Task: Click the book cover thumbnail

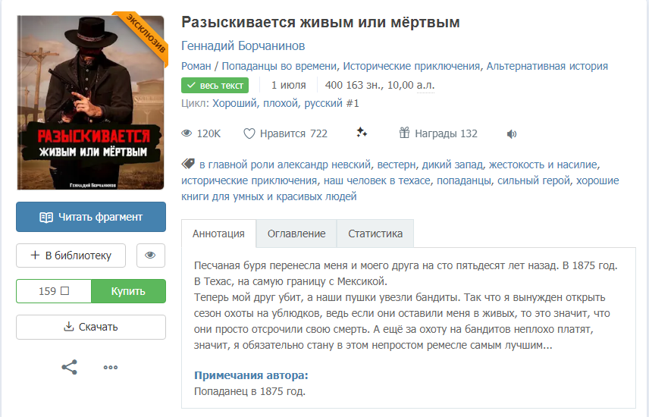Action: (91, 102)
